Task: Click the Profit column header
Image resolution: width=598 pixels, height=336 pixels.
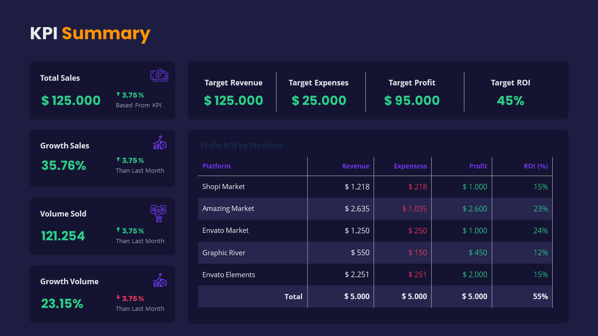Action: 478,166
